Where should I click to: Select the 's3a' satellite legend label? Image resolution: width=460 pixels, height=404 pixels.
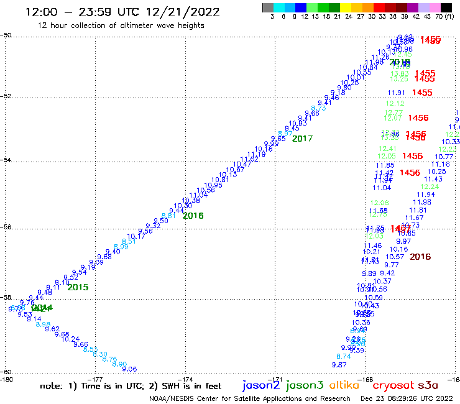click(428, 385)
